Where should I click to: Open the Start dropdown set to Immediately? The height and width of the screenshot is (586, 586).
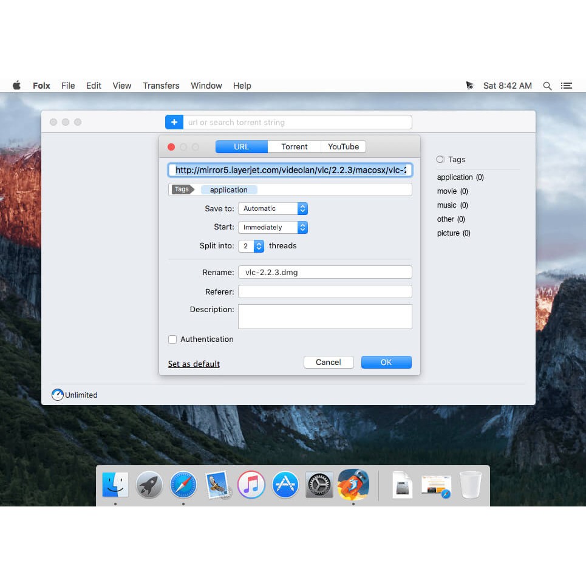tap(273, 227)
